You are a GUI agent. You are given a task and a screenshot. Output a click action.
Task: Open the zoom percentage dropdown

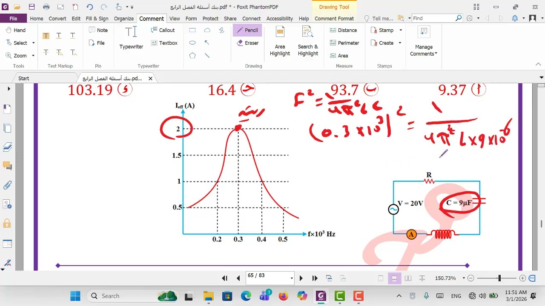[x=463, y=278]
